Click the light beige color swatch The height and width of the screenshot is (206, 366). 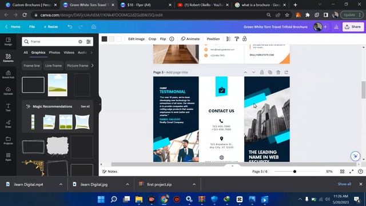pos(112,39)
